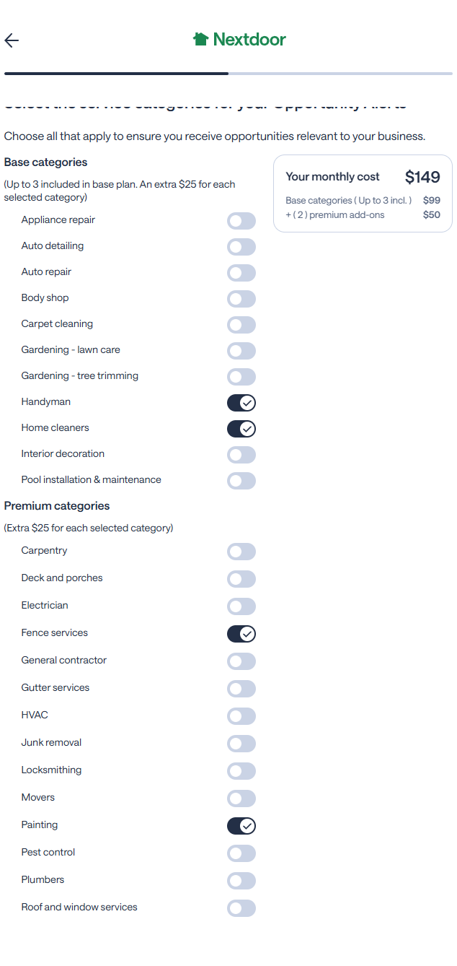This screenshot has width=457, height=966.
Task: Click the progress bar at top
Action: coord(228,74)
